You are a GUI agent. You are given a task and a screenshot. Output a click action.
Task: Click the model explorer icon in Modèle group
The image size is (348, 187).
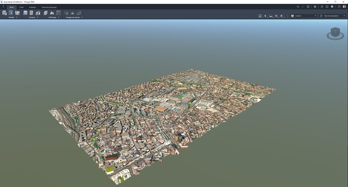(11, 13)
